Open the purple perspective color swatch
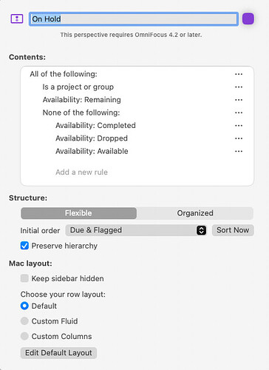Image resolution: width=269 pixels, height=370 pixels. (248, 18)
